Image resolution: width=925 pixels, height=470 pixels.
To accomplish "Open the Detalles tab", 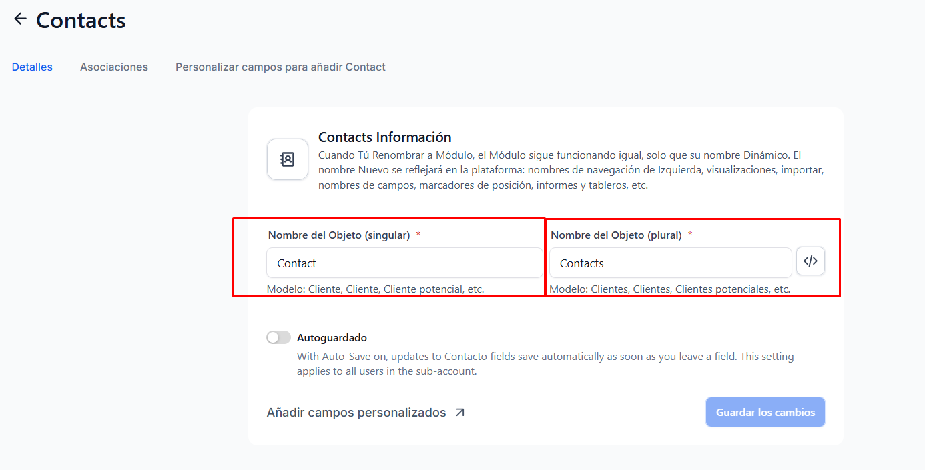I will coord(32,67).
